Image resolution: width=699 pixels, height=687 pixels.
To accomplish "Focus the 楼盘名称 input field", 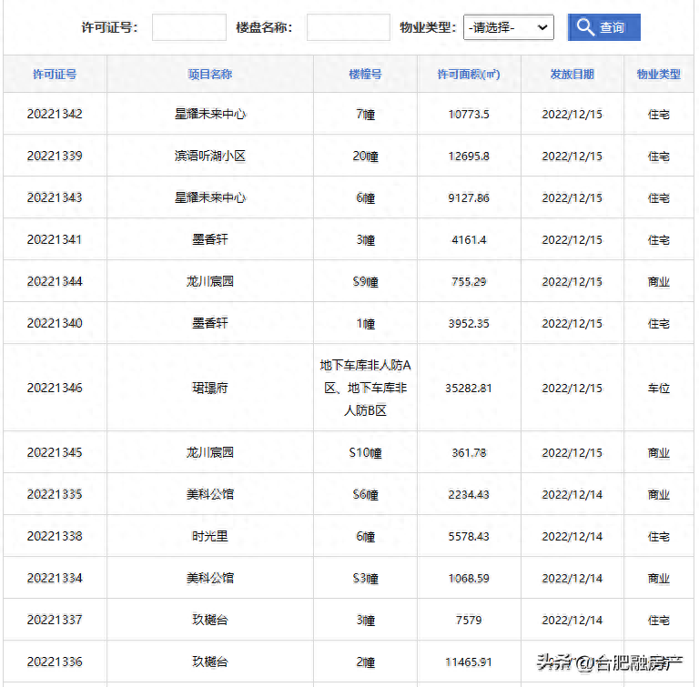I will tap(349, 27).
